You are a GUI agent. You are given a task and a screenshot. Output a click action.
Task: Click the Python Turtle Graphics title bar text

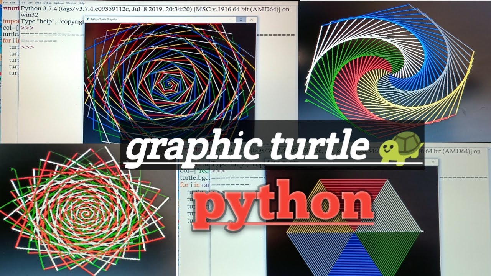click(104, 19)
